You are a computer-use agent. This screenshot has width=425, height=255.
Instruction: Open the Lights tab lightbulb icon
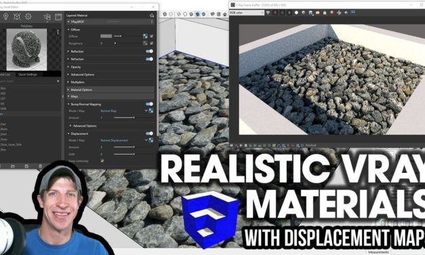(5, 17)
